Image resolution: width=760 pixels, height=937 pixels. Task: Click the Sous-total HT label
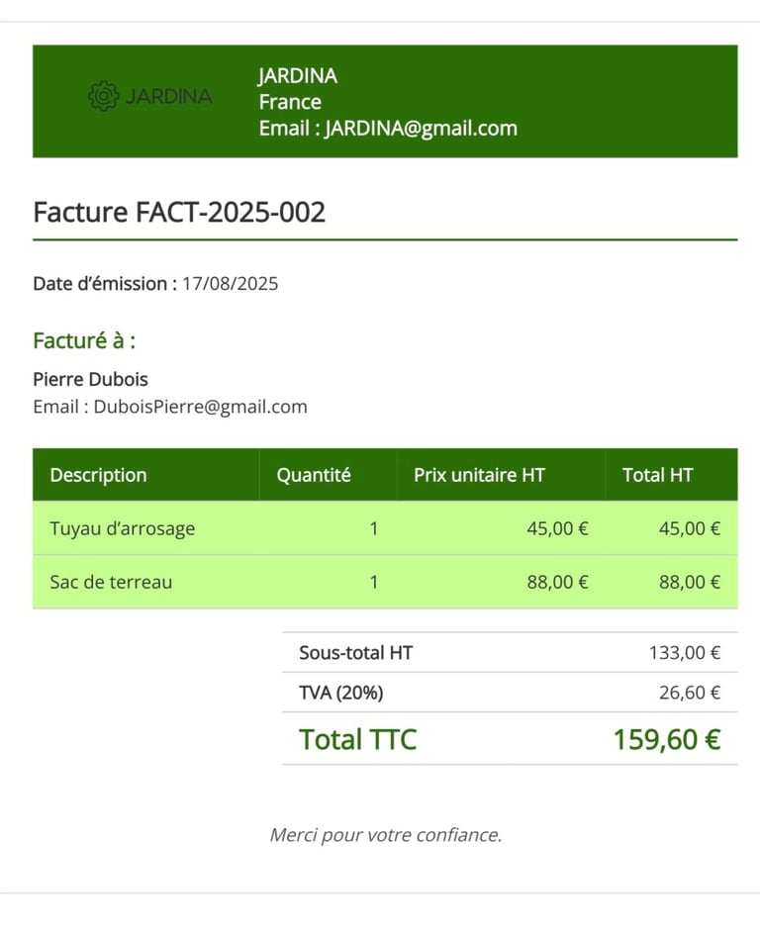[x=355, y=653]
